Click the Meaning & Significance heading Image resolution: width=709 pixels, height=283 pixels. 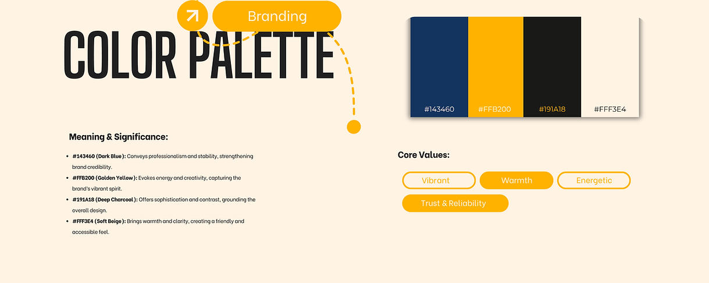(118, 137)
